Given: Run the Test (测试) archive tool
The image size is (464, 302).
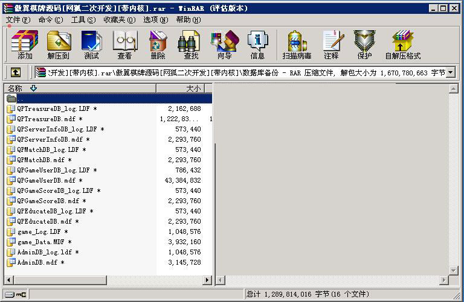Looking at the screenshot, I should point(91,45).
